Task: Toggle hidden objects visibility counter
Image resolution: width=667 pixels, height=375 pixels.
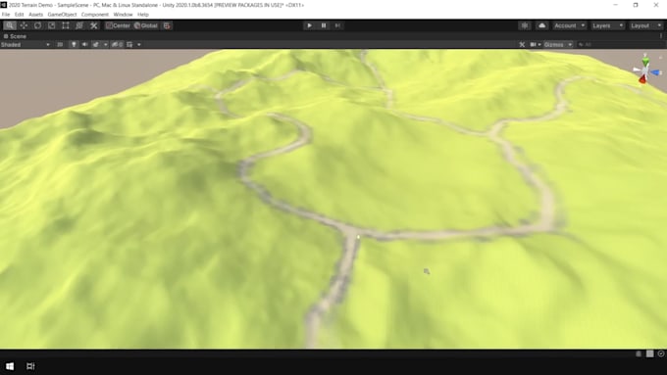Action: 117,45
